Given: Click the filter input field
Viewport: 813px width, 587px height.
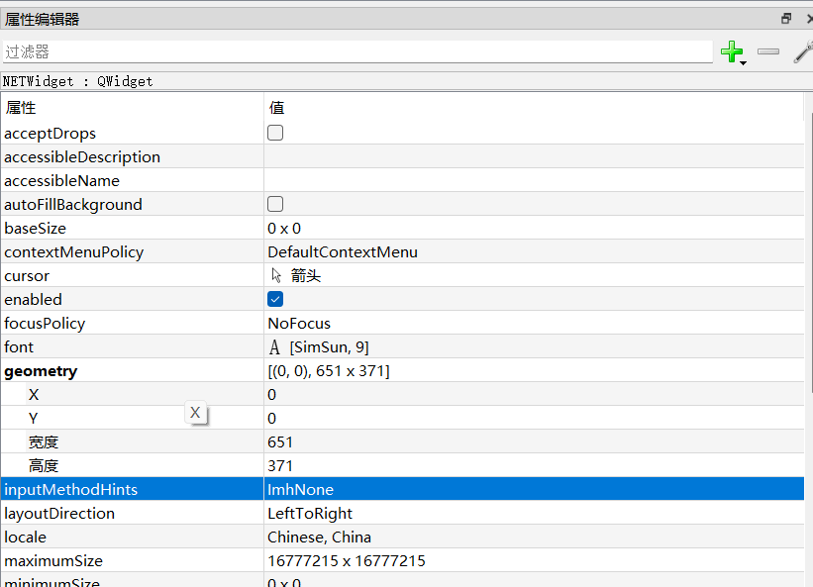Looking at the screenshot, I should tap(357, 51).
